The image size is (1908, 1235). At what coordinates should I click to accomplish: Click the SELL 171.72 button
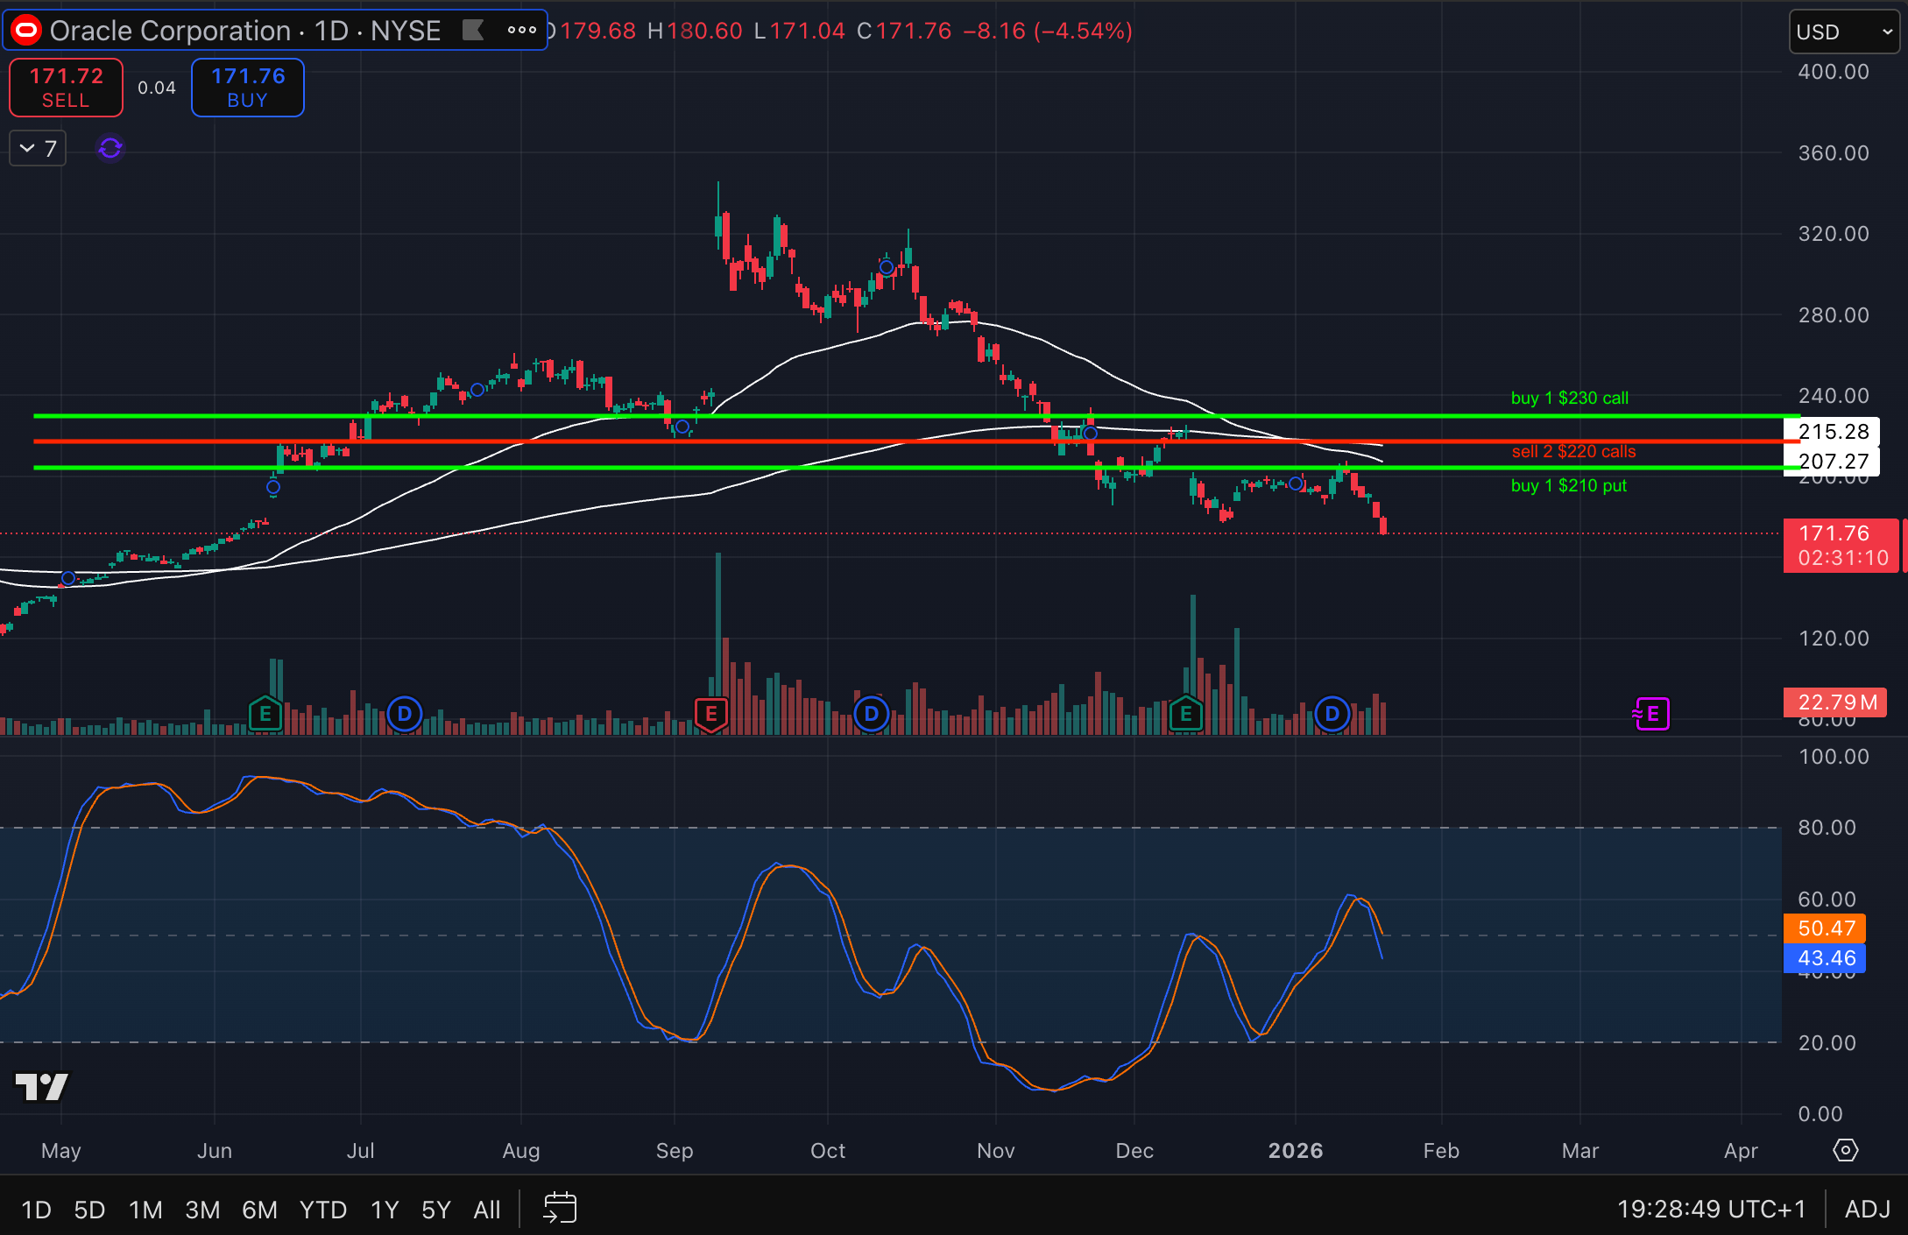65,87
